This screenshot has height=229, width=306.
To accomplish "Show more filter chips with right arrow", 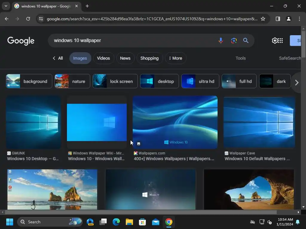I will [297, 83].
